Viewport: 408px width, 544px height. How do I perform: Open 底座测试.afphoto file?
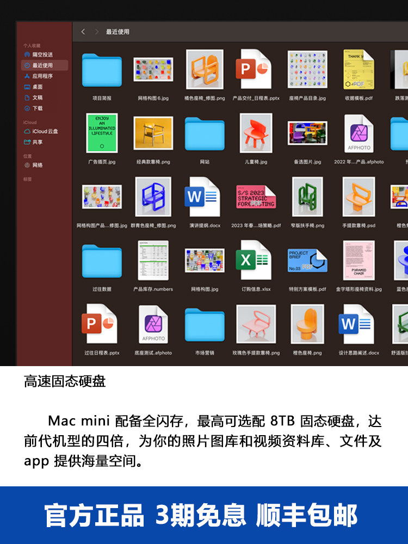tap(153, 324)
